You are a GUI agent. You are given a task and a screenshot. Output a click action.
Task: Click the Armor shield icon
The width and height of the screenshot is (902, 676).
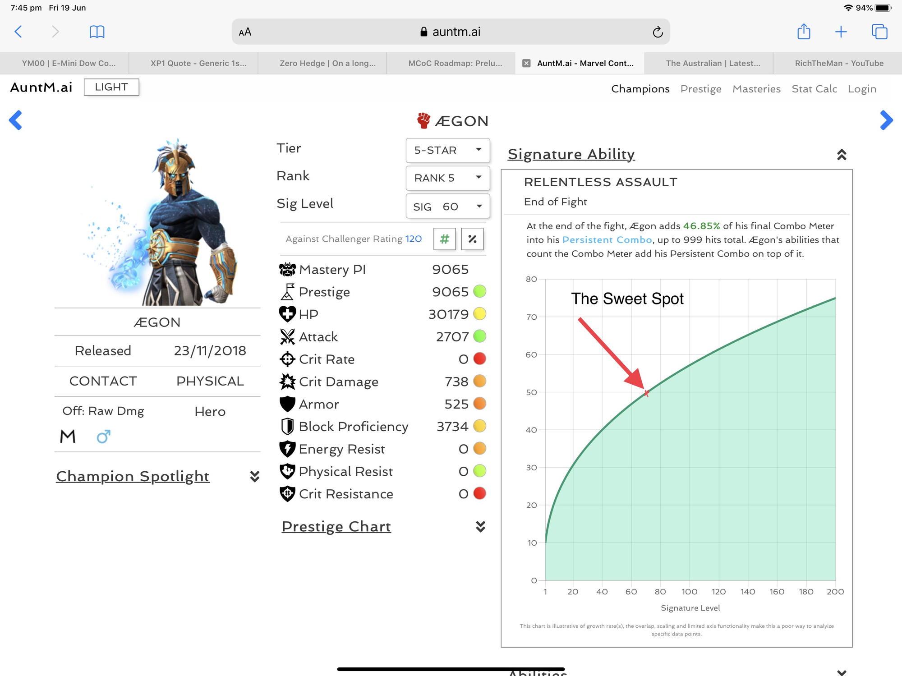(287, 404)
